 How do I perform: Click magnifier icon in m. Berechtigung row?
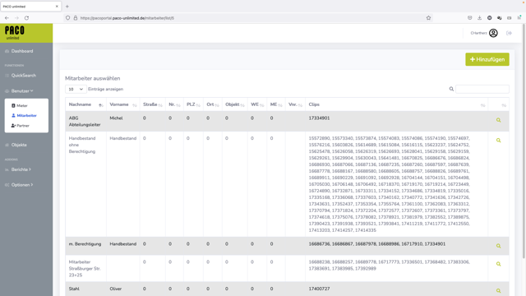click(499, 246)
